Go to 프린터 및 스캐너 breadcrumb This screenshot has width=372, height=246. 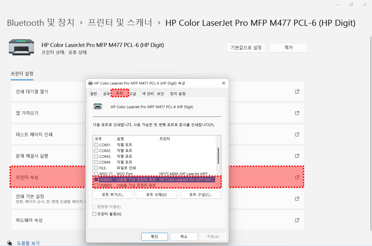click(120, 23)
